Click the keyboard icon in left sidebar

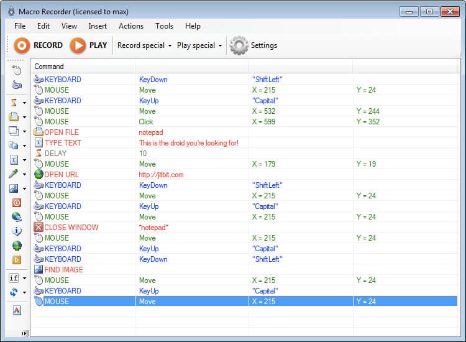(16, 85)
